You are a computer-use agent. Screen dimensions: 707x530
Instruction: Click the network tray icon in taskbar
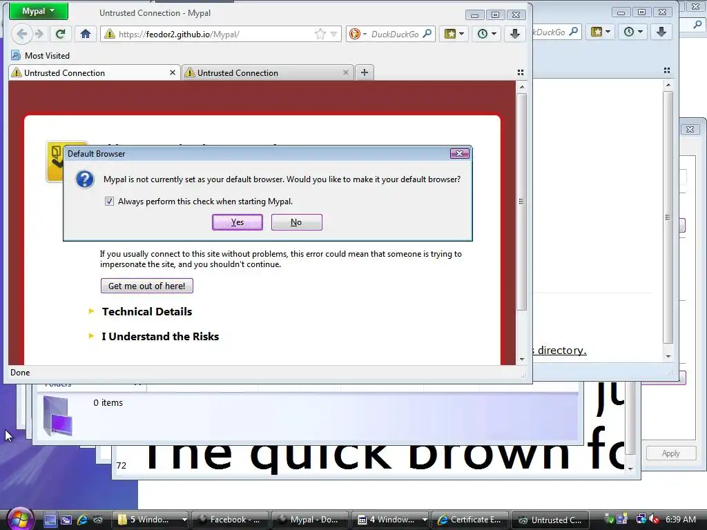point(640,519)
